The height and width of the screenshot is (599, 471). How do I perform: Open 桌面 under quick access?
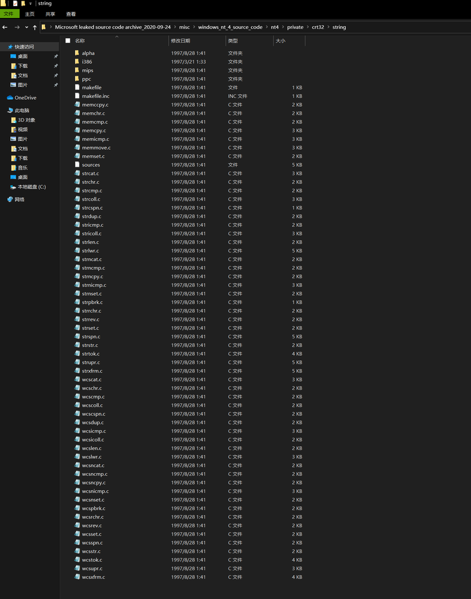tap(23, 56)
